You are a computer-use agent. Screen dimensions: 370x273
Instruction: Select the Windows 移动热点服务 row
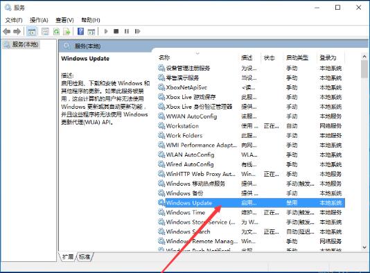(x=251, y=184)
